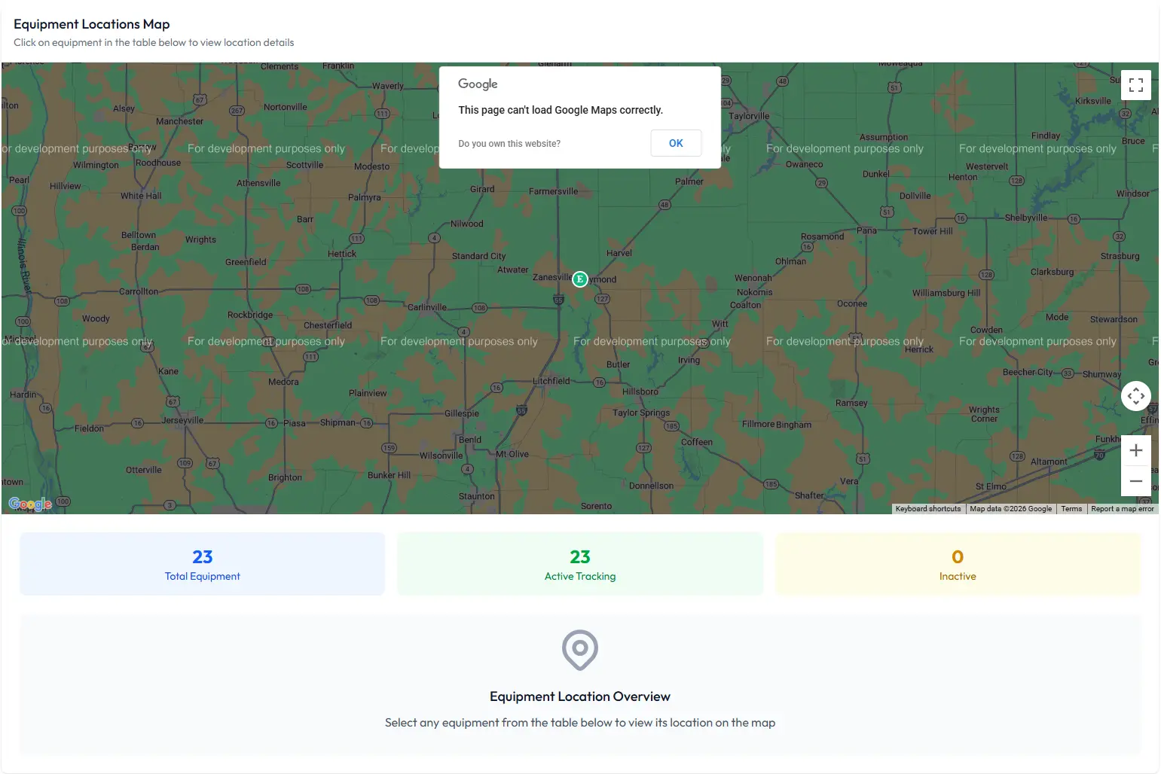The image size is (1161, 774).
Task: Click the Jerseyville label on map
Action: pyautogui.click(x=182, y=420)
